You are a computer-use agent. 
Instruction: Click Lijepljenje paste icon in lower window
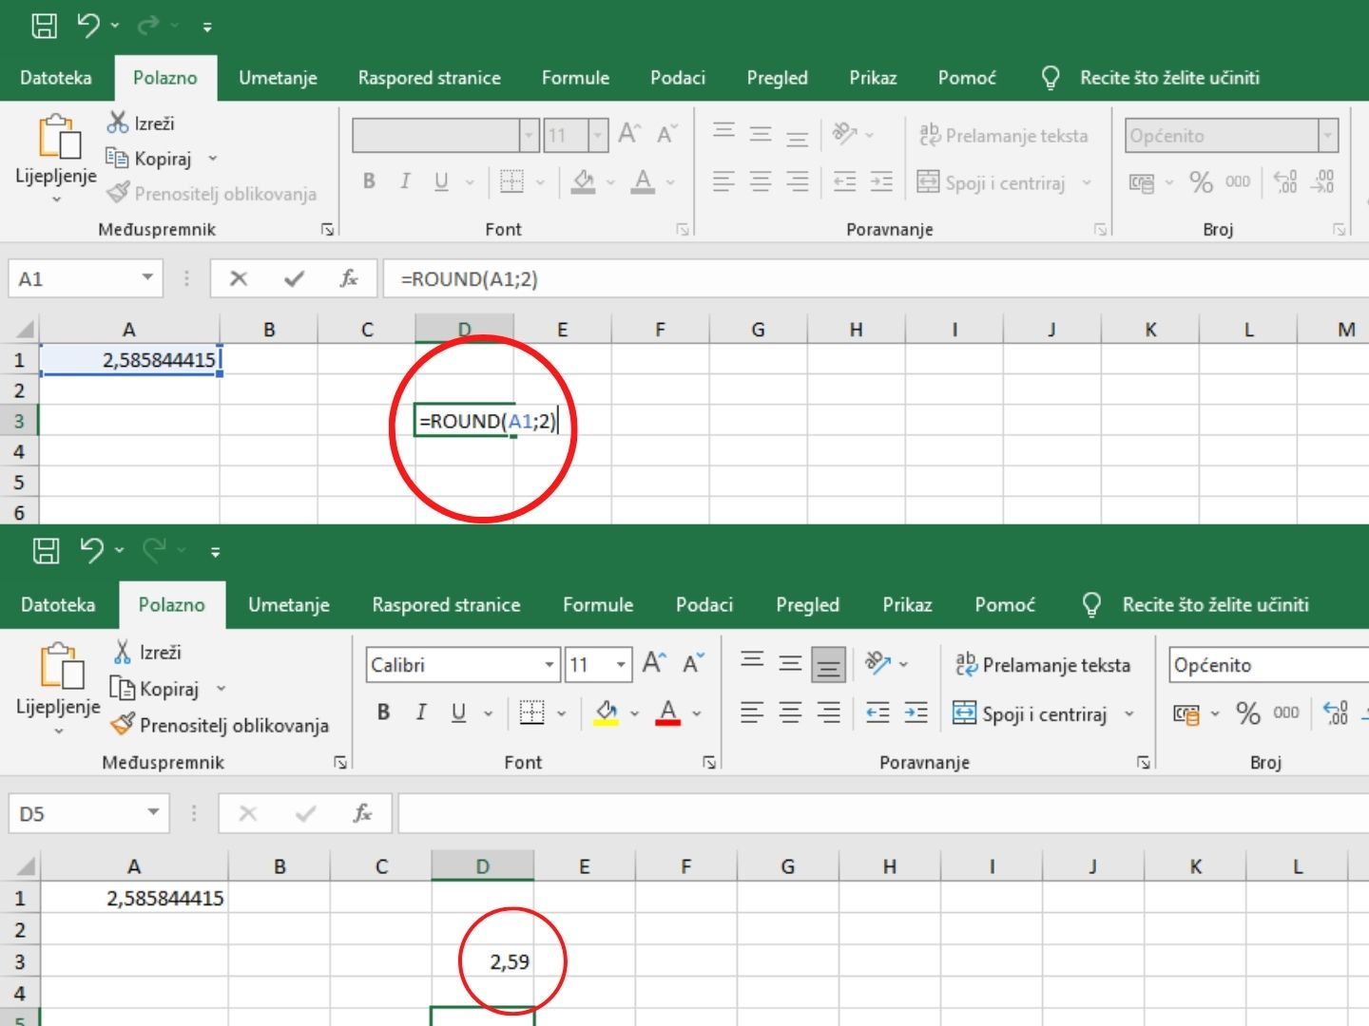pyautogui.click(x=61, y=667)
